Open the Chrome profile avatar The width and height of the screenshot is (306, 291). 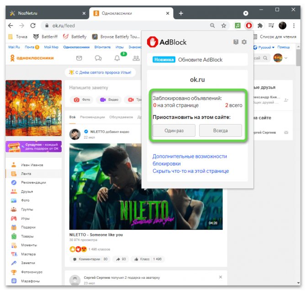[x=282, y=26]
